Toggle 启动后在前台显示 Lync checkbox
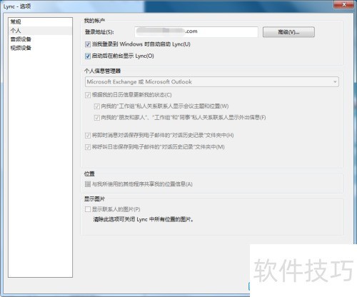The height and width of the screenshot is (297, 357). [88, 56]
